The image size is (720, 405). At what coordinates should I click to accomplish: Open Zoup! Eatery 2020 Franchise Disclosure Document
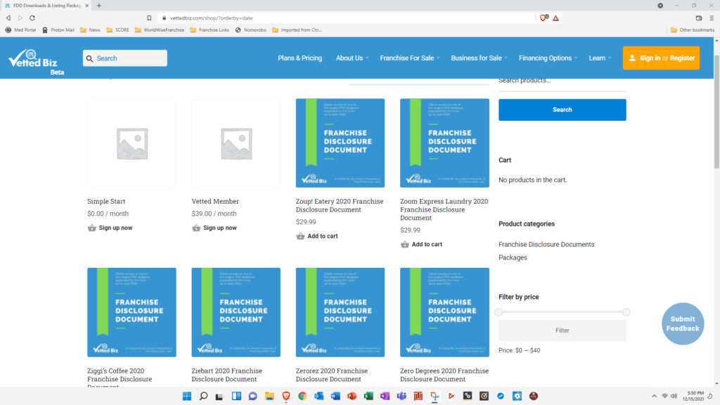point(340,205)
